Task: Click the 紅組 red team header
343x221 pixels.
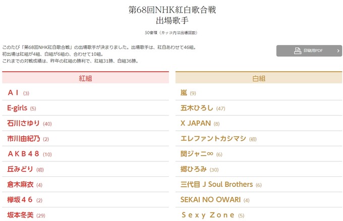Action: [x=85, y=78]
